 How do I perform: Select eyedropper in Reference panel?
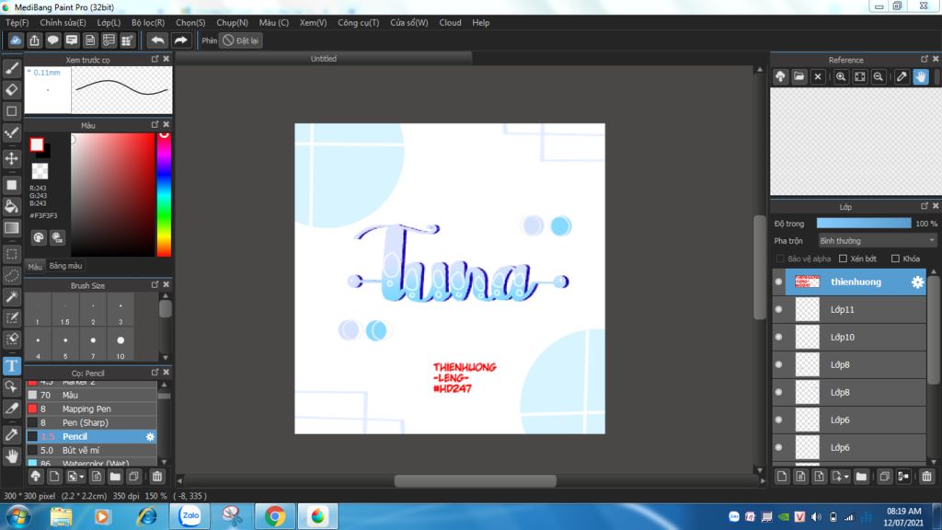pyautogui.click(x=902, y=77)
